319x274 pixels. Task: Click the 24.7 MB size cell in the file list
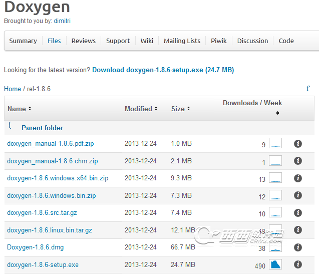coord(183,264)
